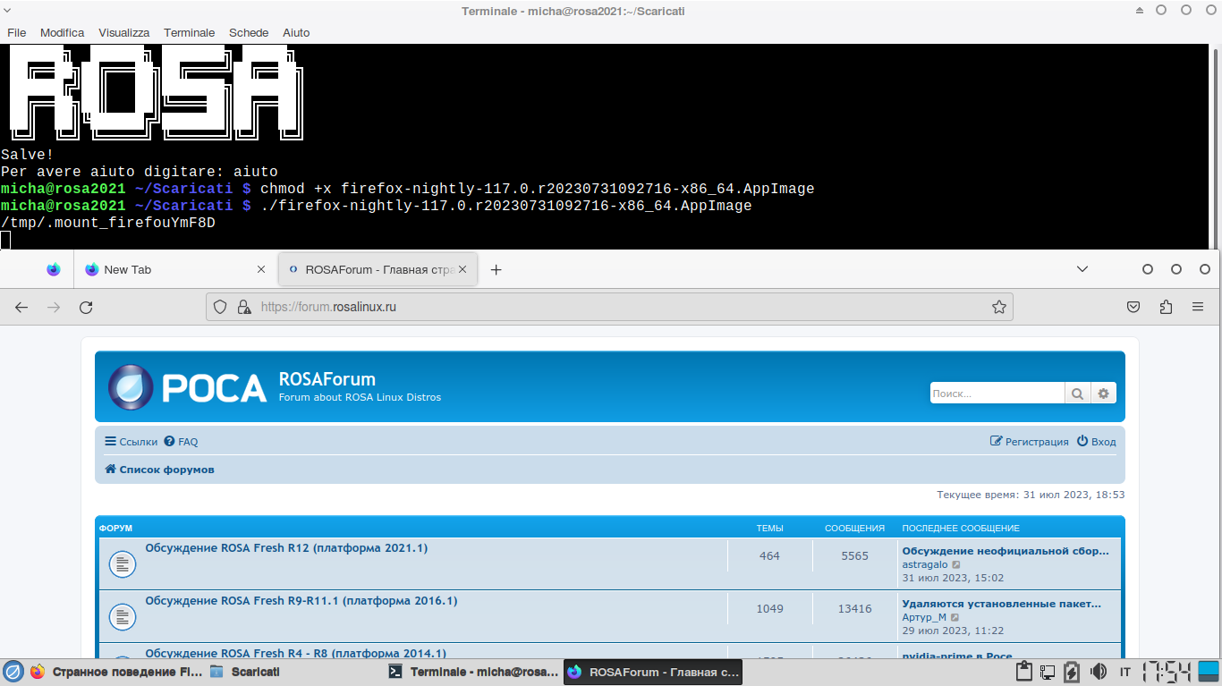Click the ROSAForum site title
The width and height of the screenshot is (1222, 686).
tap(327, 379)
